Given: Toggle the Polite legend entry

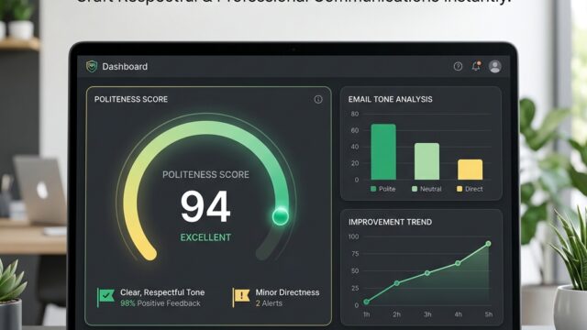Looking at the screenshot, I should [383, 189].
